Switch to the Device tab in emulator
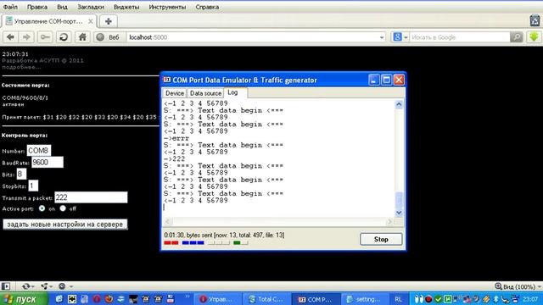The width and height of the screenshot is (543, 305). point(175,93)
